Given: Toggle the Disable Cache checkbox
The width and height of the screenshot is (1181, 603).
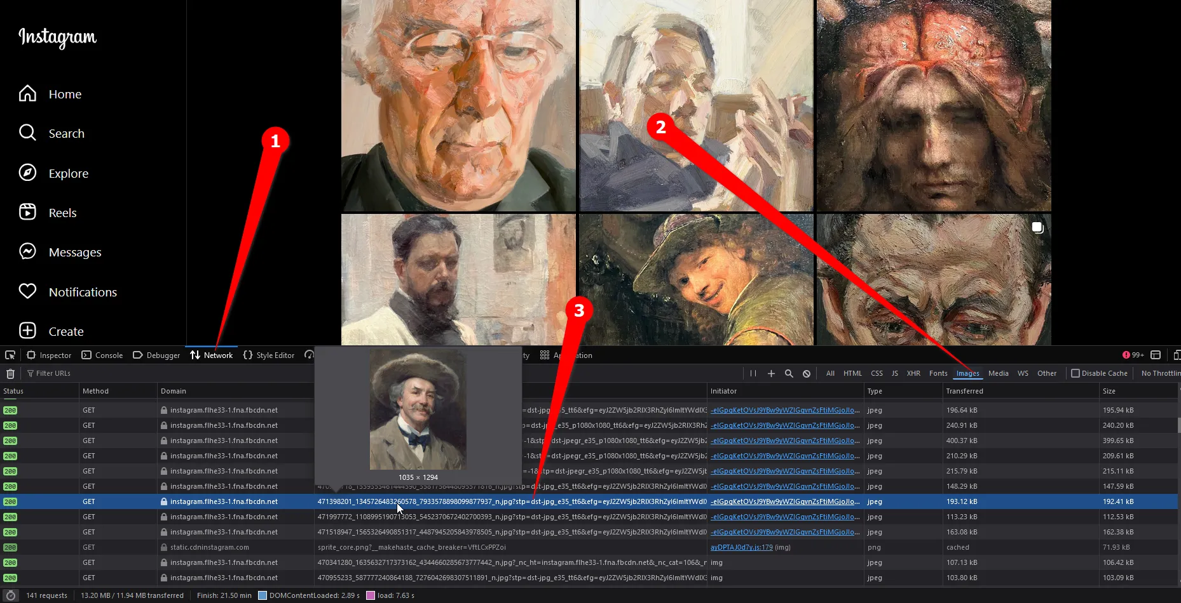Looking at the screenshot, I should [1075, 373].
